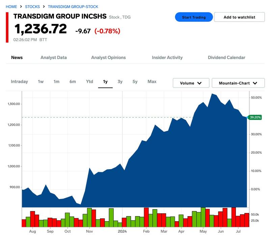Open the Mountain-Chart type dropdown
Screen dimensions: 270x236
[x=238, y=83]
